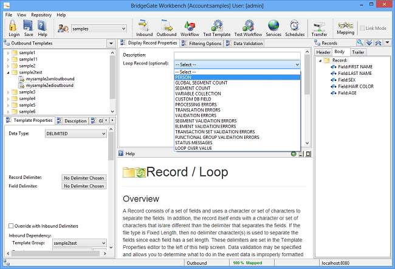Viewport: 395px width, 269px height.
Task: Open the Services globe icon
Action: pyautogui.click(x=273, y=26)
